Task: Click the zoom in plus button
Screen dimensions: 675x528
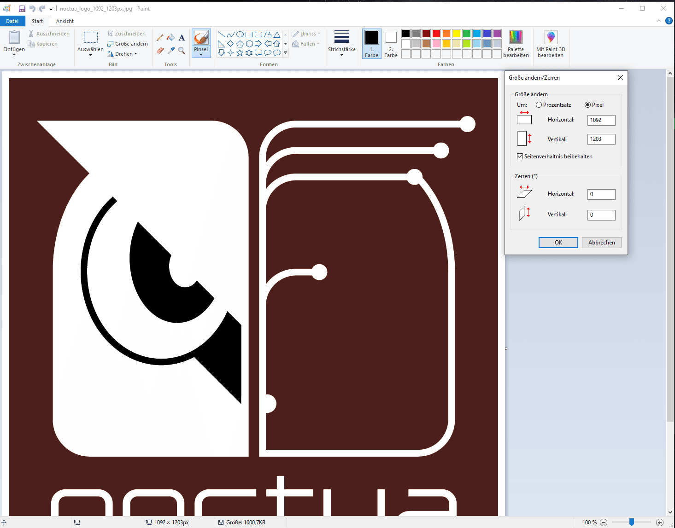Action: pyautogui.click(x=660, y=522)
